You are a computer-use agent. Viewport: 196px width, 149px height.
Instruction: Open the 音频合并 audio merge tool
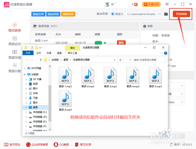(x=15, y=41)
